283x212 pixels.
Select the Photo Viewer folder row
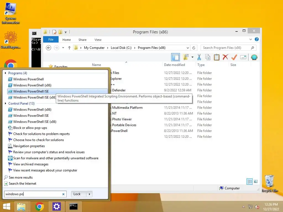[x=122, y=119]
